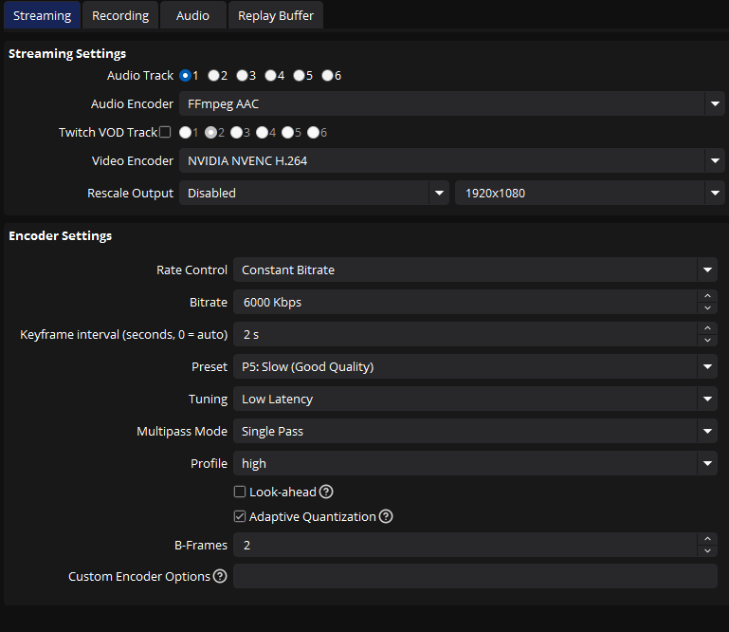
Task: Switch to the Streaming tab
Action: click(x=42, y=15)
